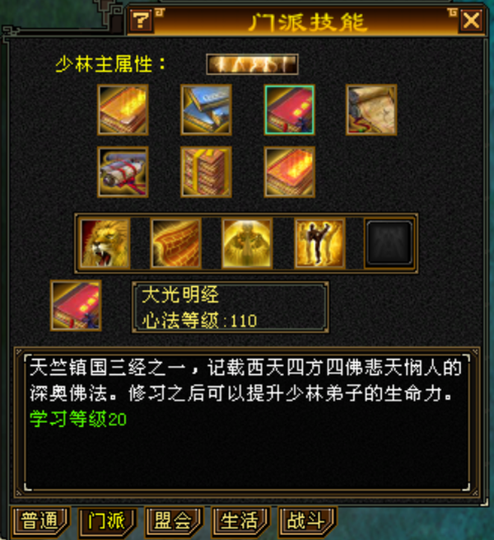The height and width of the screenshot is (540, 494).
Task: Select the tied stack of books icon
Action: tap(206, 171)
